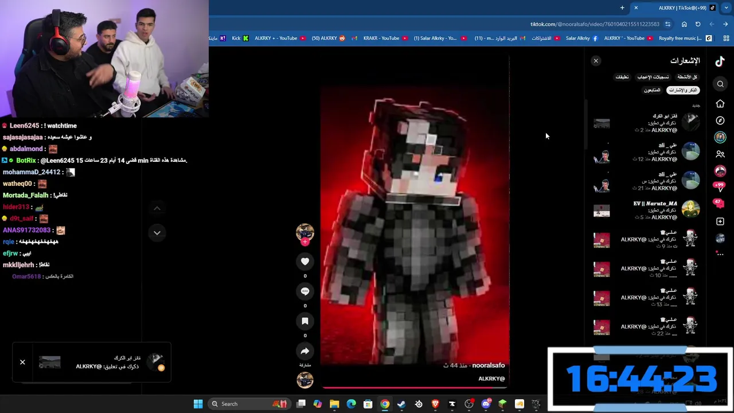This screenshot has height=413, width=734.
Task: Select the 'تسجيلات الإعجاب' likes filter
Action: (653, 77)
